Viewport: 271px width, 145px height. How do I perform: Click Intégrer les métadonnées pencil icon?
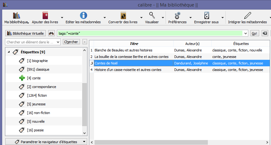point(247,15)
